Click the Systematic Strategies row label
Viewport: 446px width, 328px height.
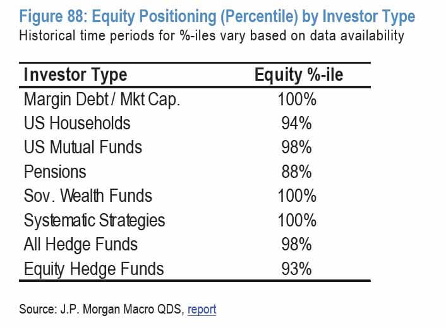point(94,220)
